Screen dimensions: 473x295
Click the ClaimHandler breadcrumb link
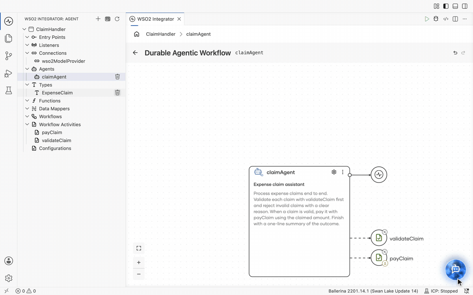pos(161,34)
